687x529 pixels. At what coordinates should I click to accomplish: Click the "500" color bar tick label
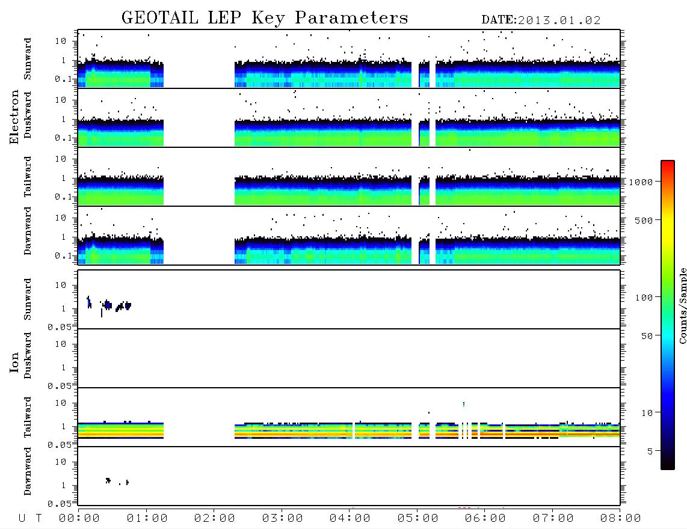pos(644,221)
